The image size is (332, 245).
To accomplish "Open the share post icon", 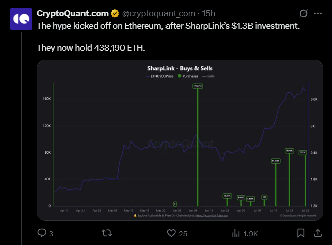I will pos(318,233).
